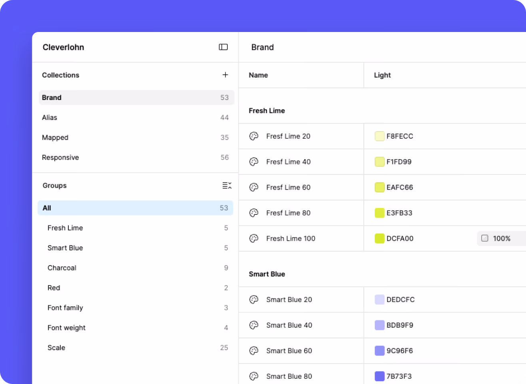Click the Name column header
Image resolution: width=526 pixels, height=384 pixels.
pos(258,75)
